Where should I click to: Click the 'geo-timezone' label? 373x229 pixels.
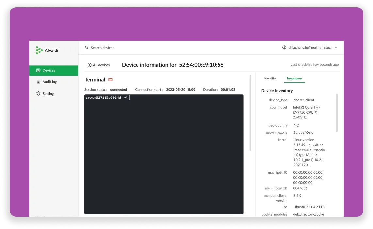point(277,132)
